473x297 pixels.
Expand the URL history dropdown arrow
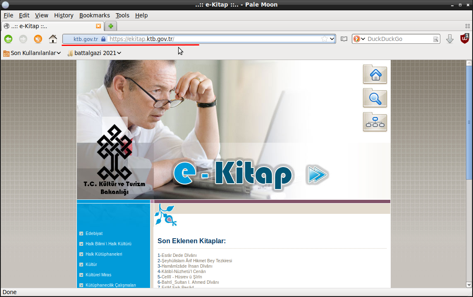click(332, 39)
